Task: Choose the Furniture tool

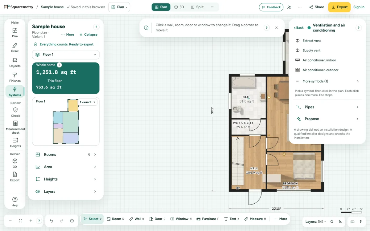Action: 208,219
